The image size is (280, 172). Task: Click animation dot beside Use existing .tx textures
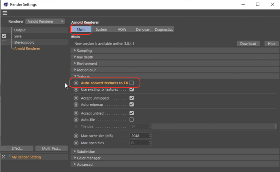tap(76, 89)
